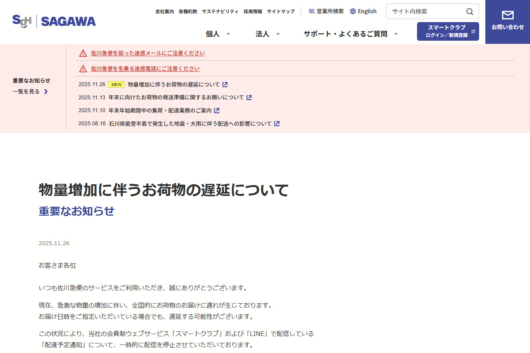
Task: Click the contact envelope icon
Action: [x=507, y=15]
